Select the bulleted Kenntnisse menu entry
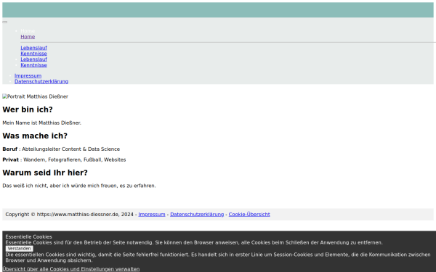Screen dimensions: 436x272 pos(33,65)
